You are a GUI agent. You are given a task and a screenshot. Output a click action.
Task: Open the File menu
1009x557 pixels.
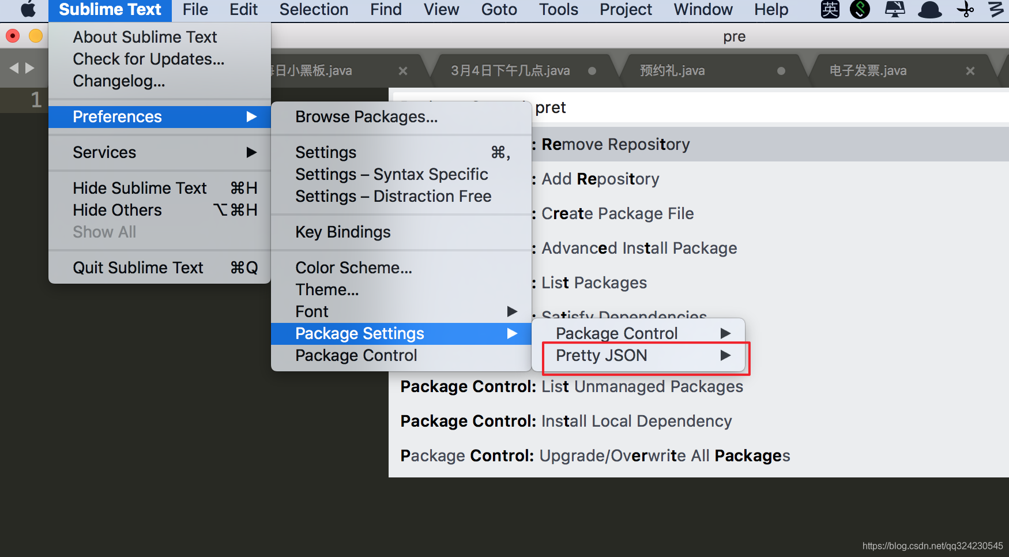195,9
